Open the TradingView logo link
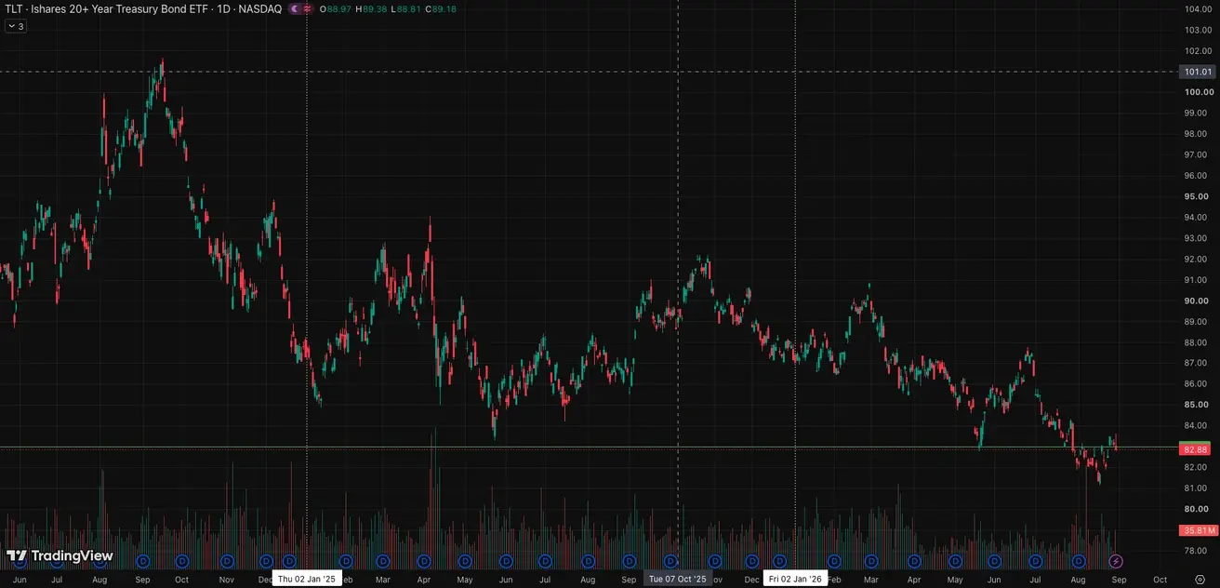1220x588 pixels. (60, 556)
